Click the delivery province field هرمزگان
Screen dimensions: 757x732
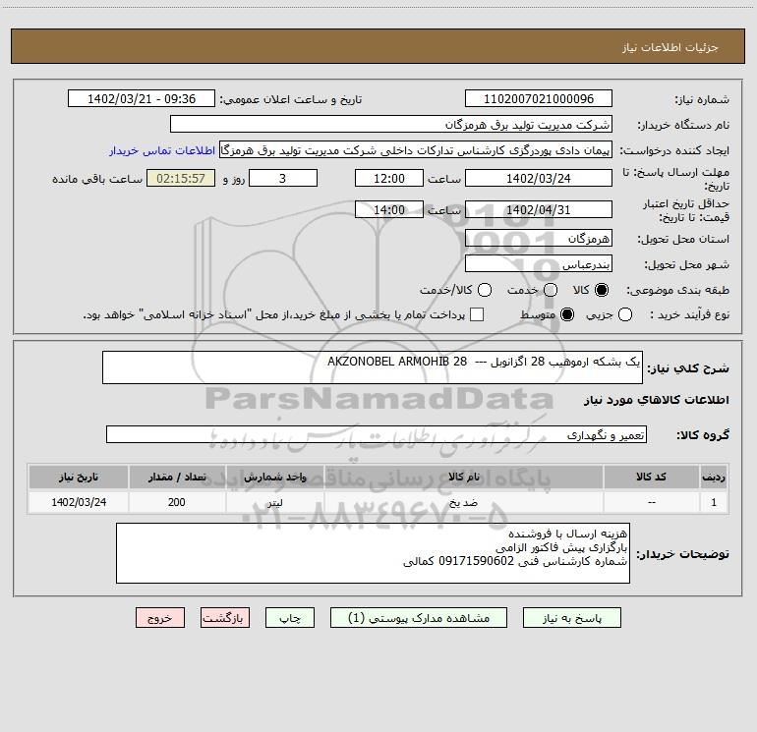tap(539, 238)
